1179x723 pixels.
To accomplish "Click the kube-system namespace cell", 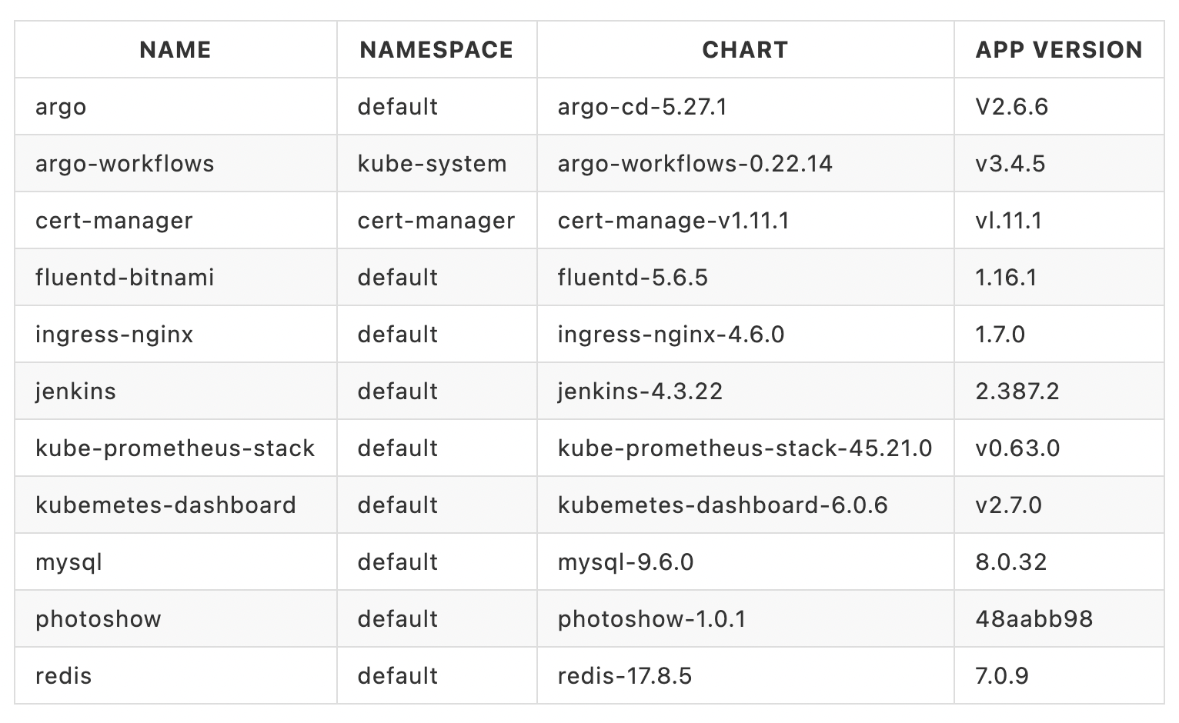I will click(432, 164).
